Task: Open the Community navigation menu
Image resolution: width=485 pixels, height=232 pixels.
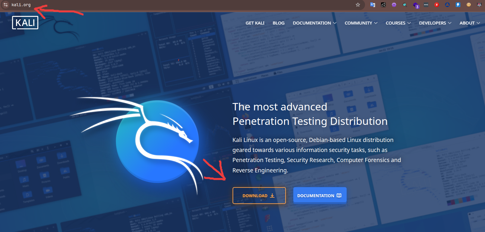Action: point(361,23)
